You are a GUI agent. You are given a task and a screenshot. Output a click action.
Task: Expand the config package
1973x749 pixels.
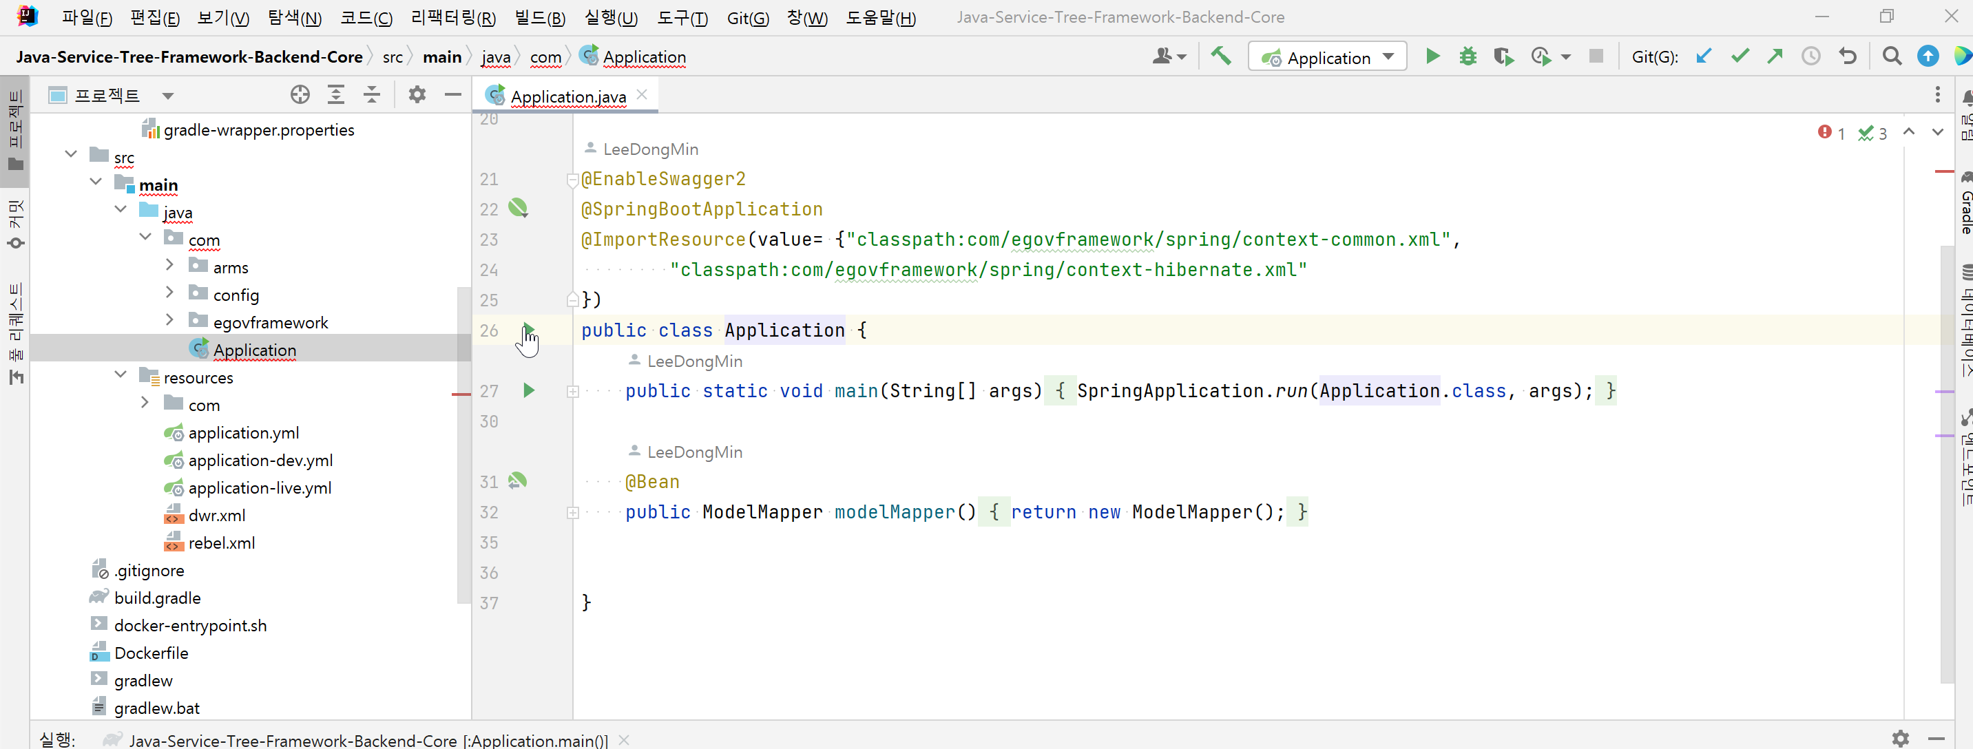point(169,293)
